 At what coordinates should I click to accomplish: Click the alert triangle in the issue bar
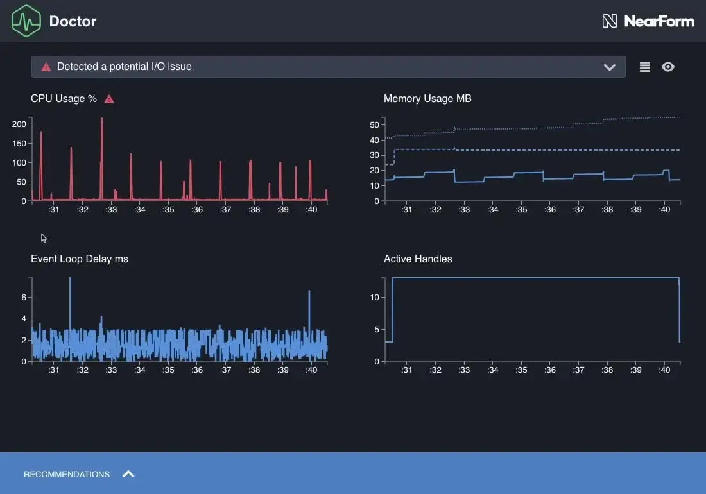coord(46,67)
